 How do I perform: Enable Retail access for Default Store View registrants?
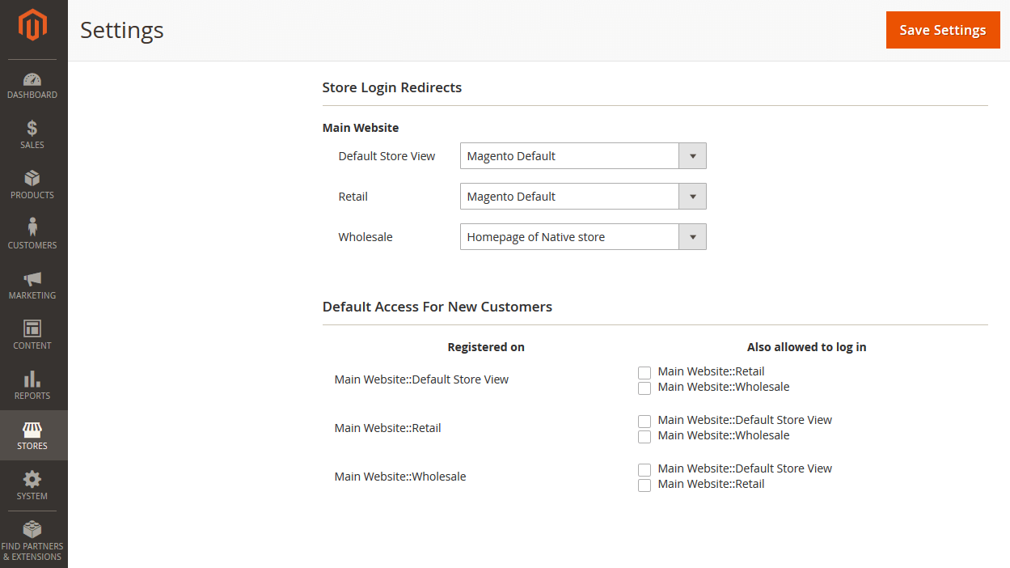(x=644, y=373)
